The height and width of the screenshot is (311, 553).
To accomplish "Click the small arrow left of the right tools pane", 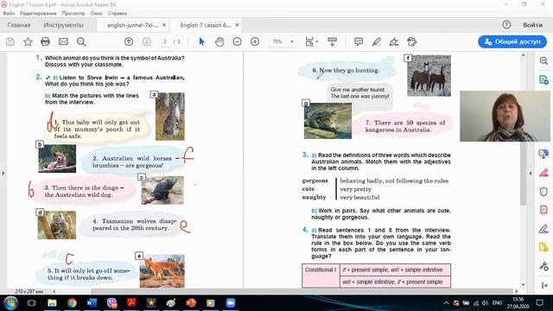I will (531, 173).
